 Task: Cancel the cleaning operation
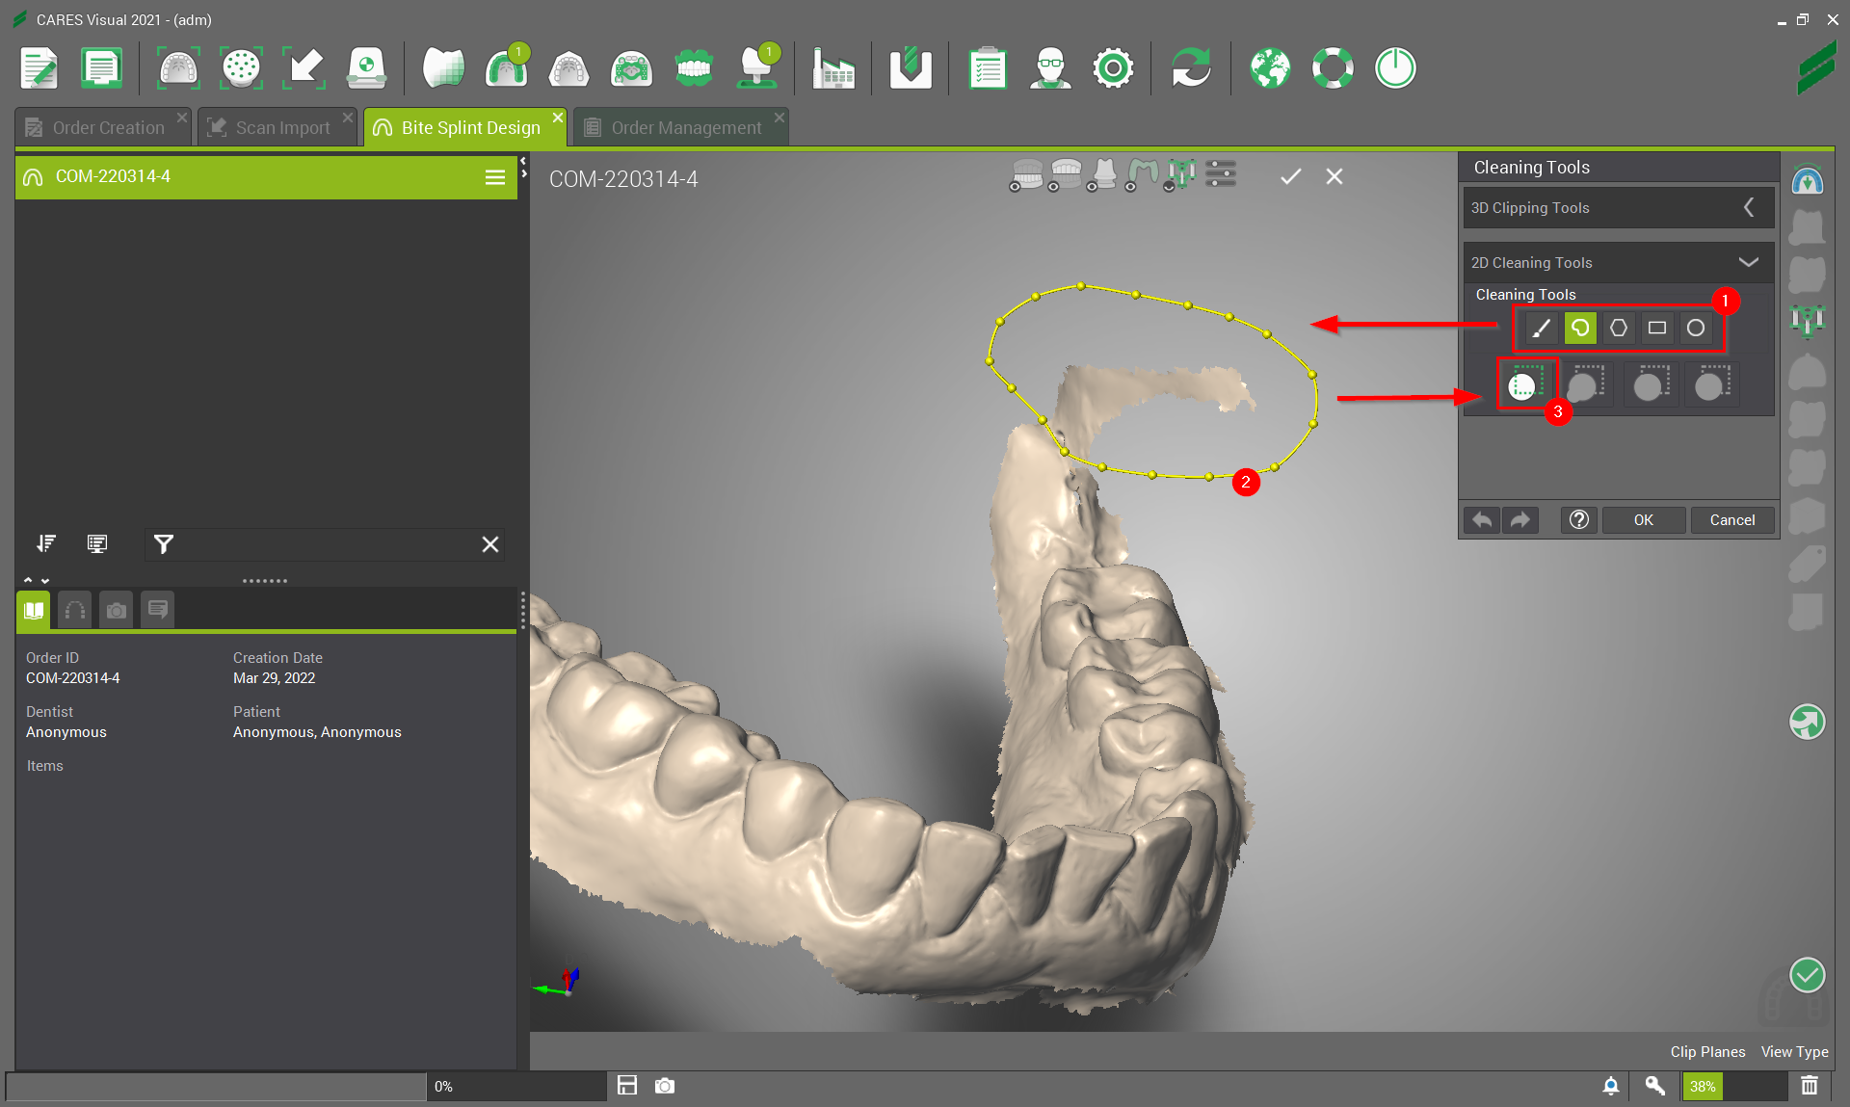coord(1731,519)
